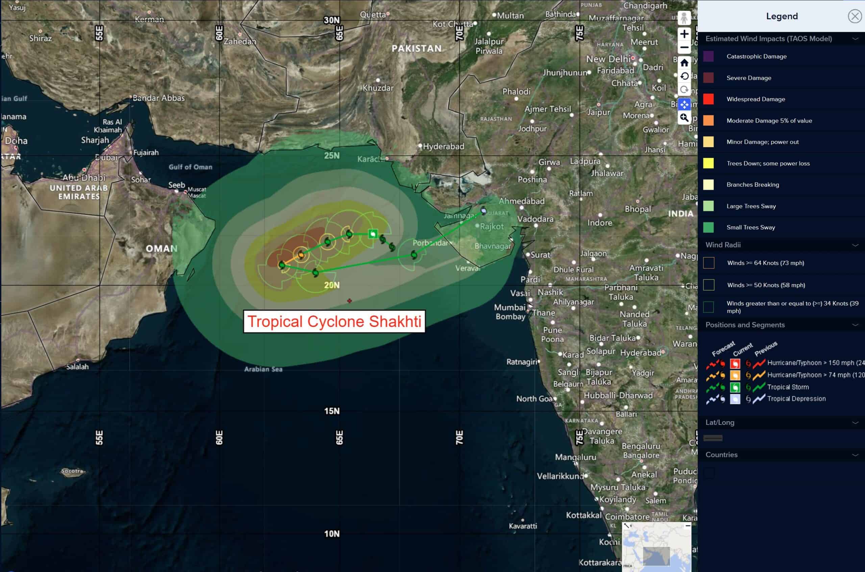Collapse the Countries legend section

(x=855, y=455)
